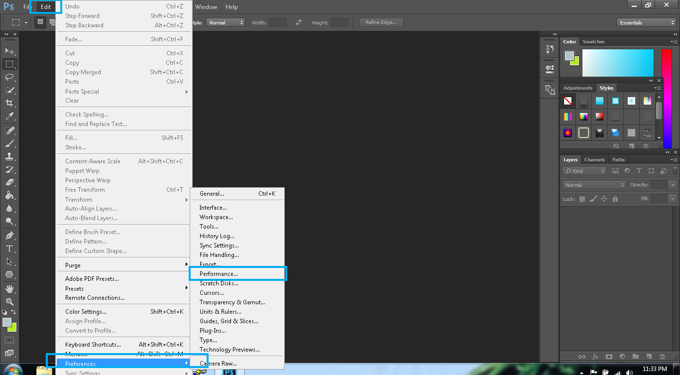
Task: Open the Window menu
Action: 206,7
